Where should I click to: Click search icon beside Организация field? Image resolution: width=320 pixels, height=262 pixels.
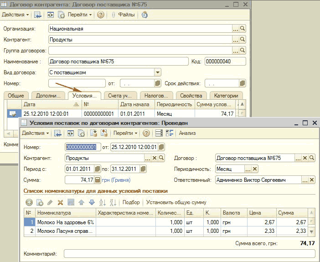243,28
